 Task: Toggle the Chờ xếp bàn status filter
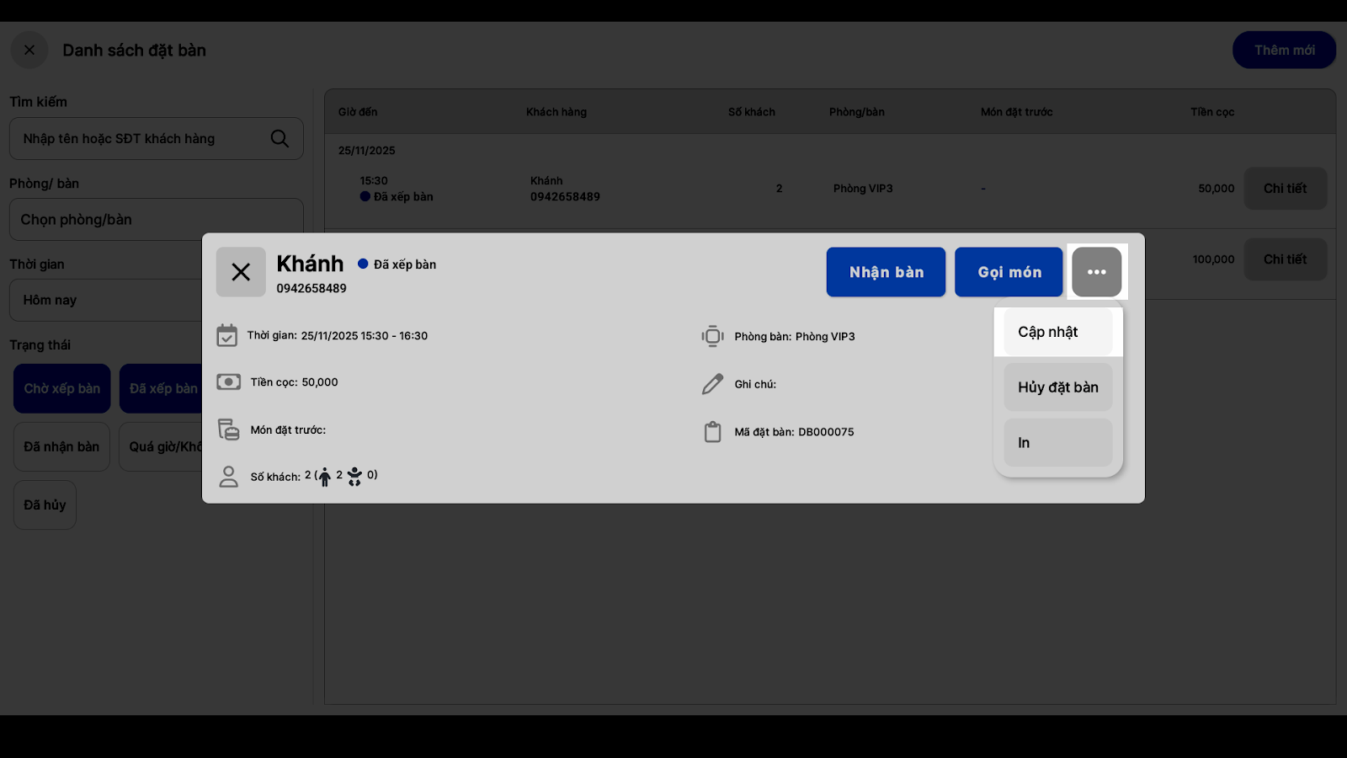[62, 388]
